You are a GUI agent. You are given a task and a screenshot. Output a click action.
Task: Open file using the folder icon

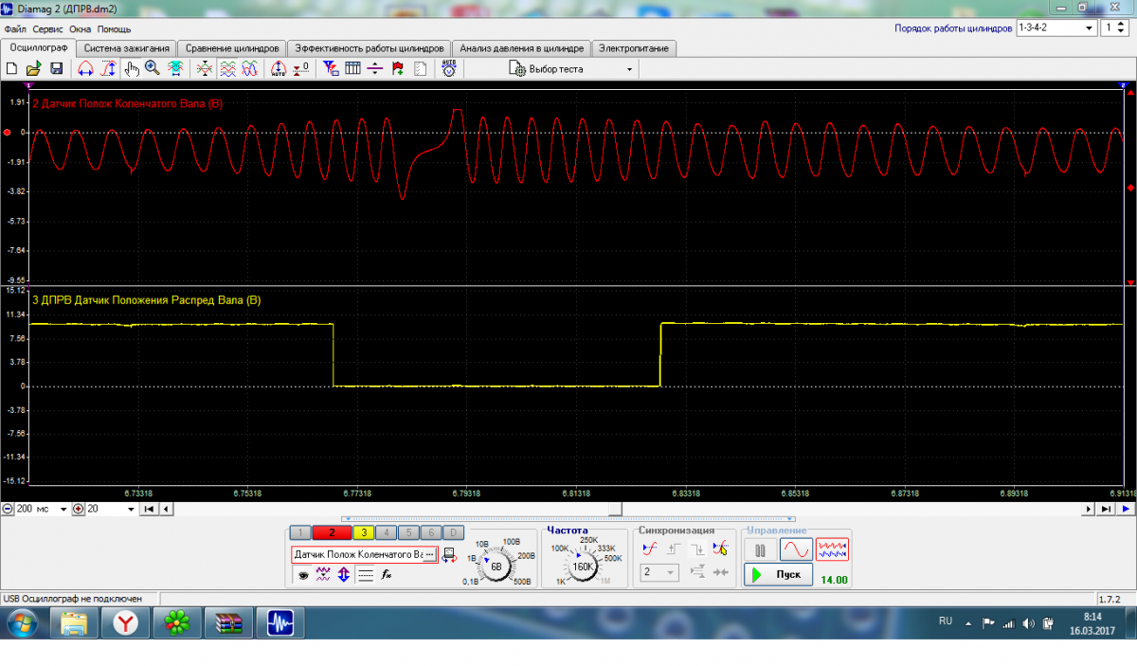tap(34, 69)
